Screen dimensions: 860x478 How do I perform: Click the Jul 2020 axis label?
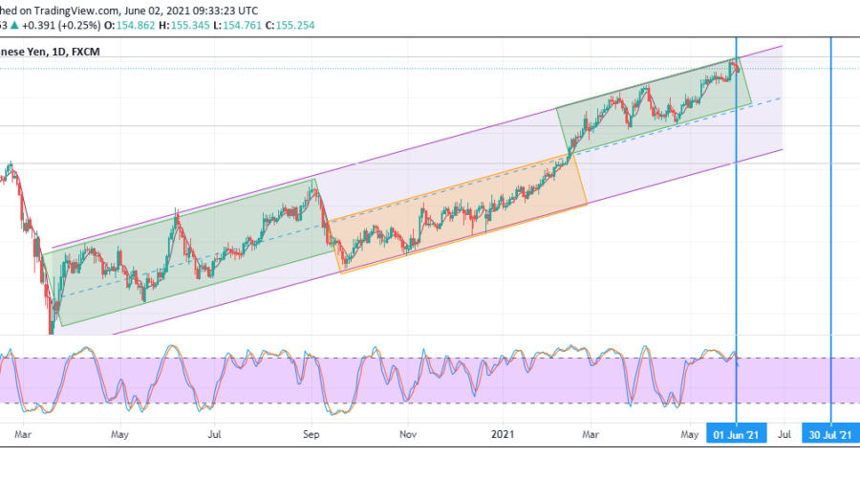point(214,434)
